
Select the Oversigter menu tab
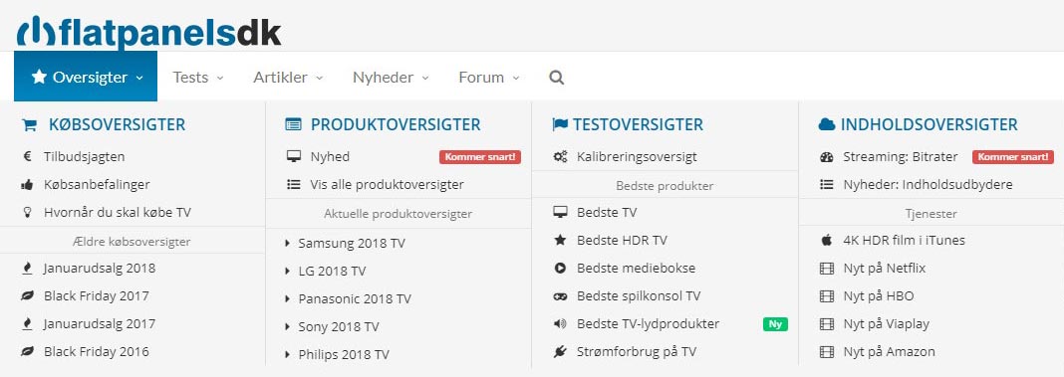click(x=86, y=77)
